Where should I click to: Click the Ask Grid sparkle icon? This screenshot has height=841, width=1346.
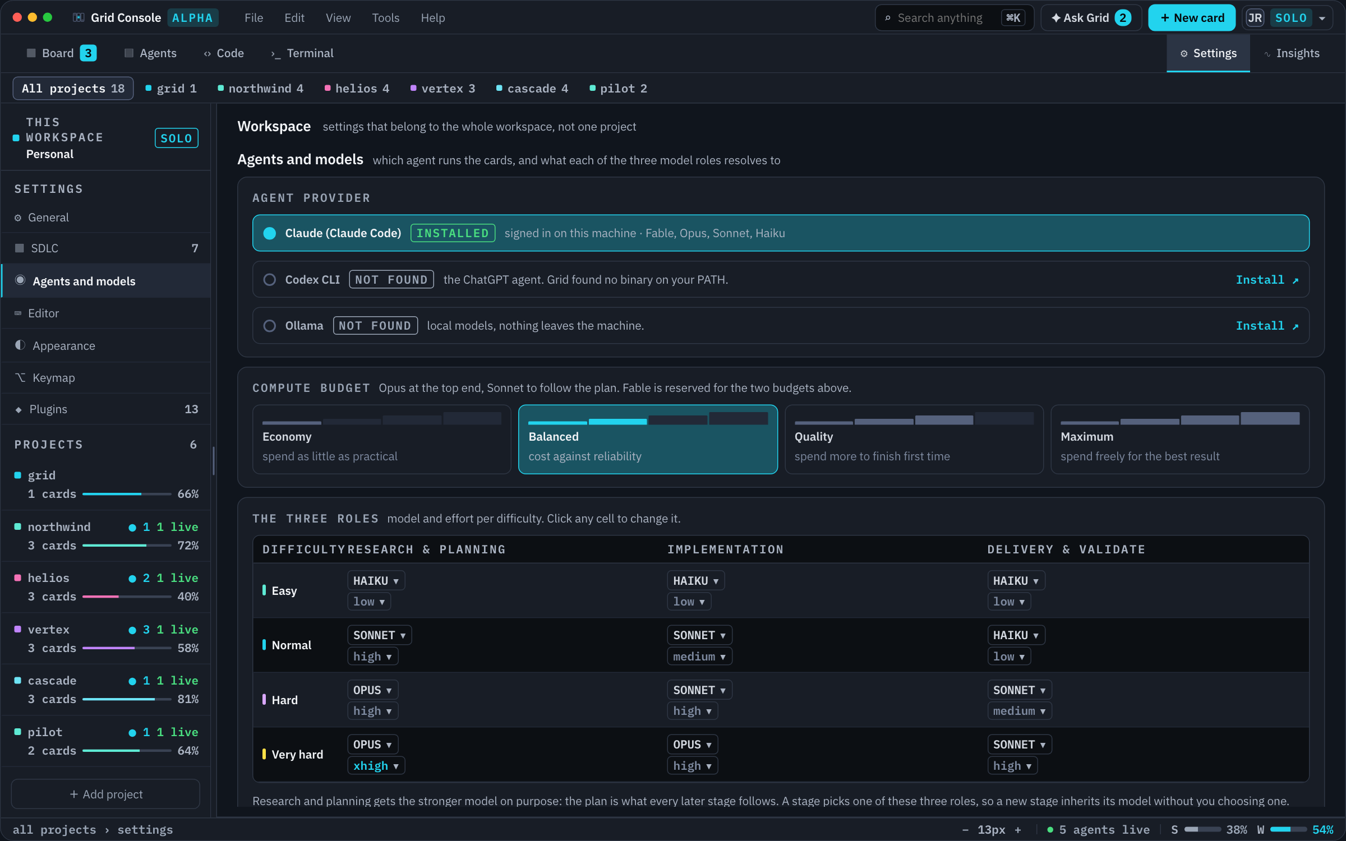(x=1056, y=18)
